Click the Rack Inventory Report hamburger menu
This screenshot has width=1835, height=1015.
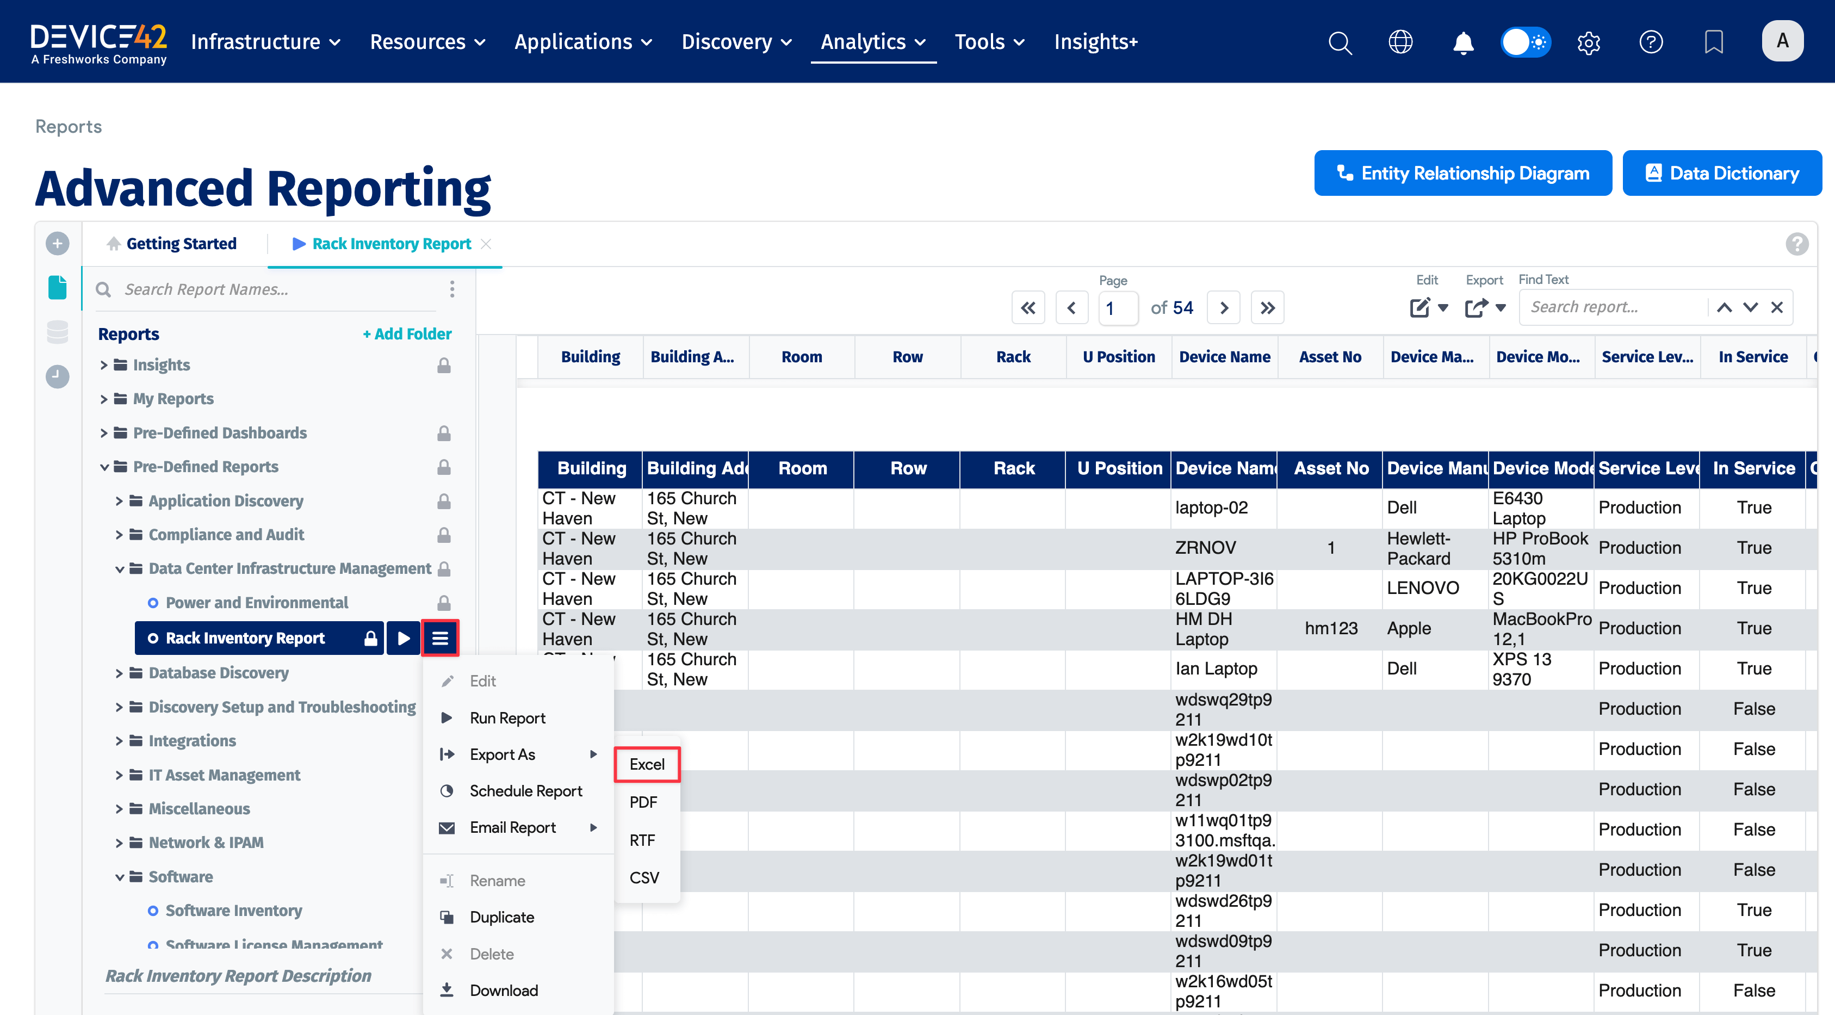(439, 638)
